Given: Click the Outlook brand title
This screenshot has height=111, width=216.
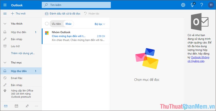Looking at the screenshot, I should click(17, 5).
